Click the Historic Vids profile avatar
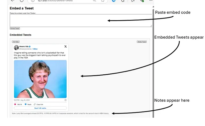The width and height of the screenshot is (205, 126). click(17, 47)
